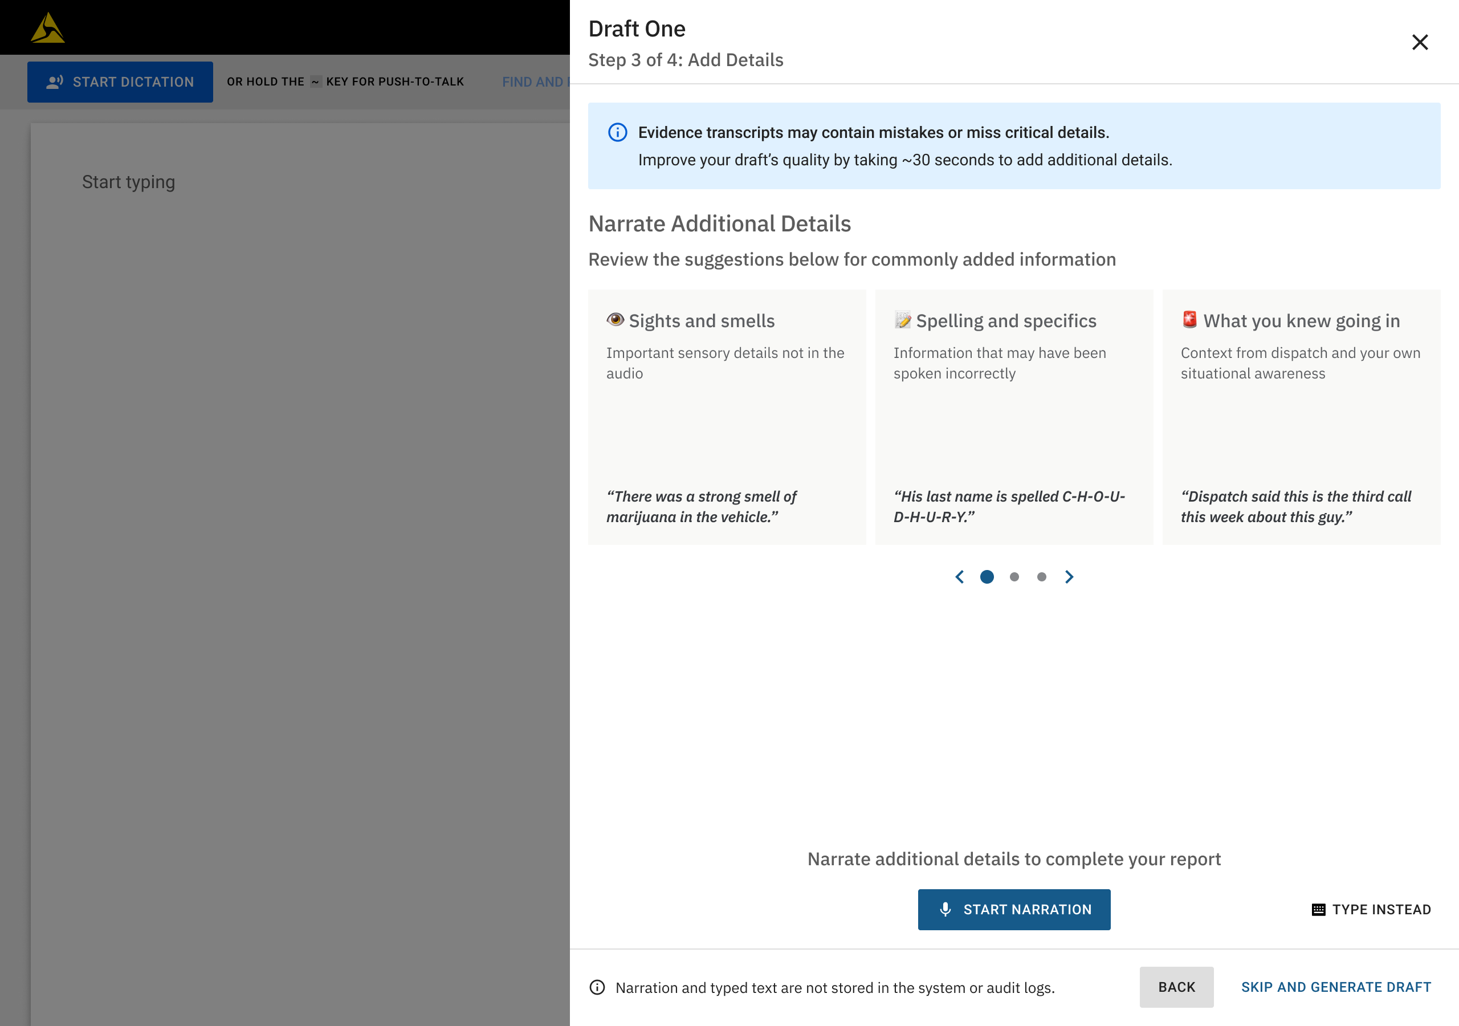The image size is (1459, 1026).
Task: Click the info icon beside narration storage notice
Action: pos(597,987)
